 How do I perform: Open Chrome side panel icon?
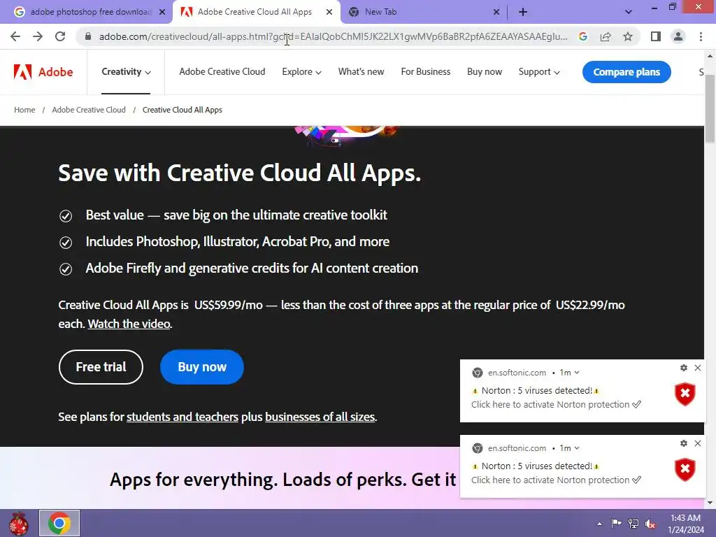tap(656, 36)
